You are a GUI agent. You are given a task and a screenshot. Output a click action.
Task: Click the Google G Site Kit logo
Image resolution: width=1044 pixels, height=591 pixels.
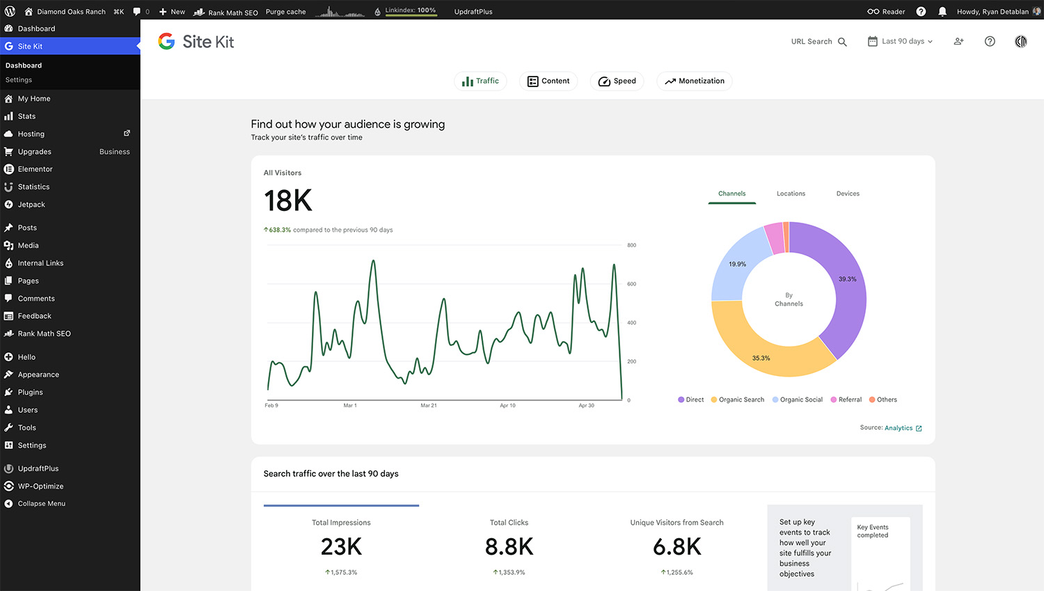click(x=166, y=41)
